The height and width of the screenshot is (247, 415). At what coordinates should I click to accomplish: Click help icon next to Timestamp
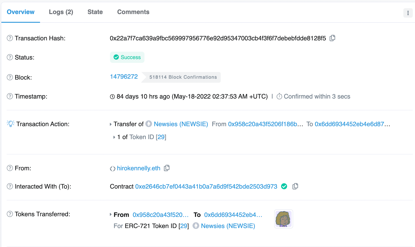pyautogui.click(x=10, y=96)
